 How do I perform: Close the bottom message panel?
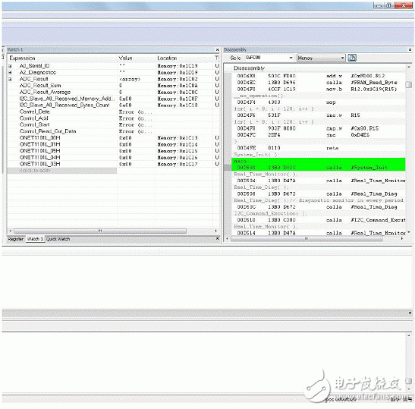(410, 313)
